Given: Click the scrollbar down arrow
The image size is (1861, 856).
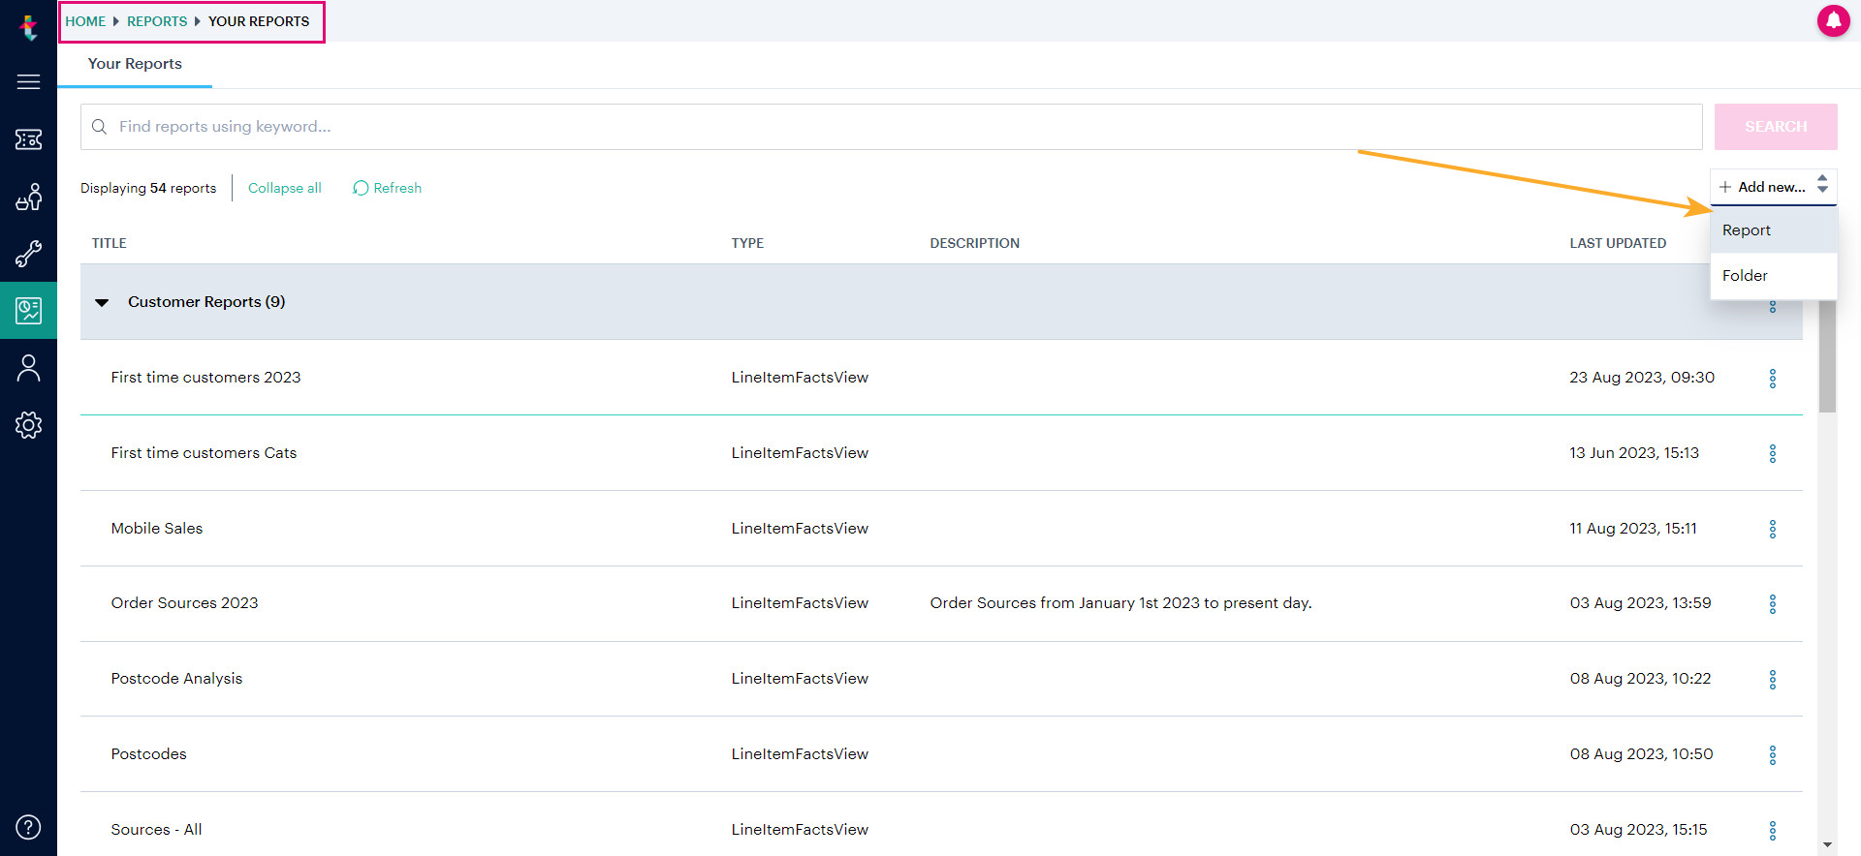Looking at the screenshot, I should [x=1827, y=845].
